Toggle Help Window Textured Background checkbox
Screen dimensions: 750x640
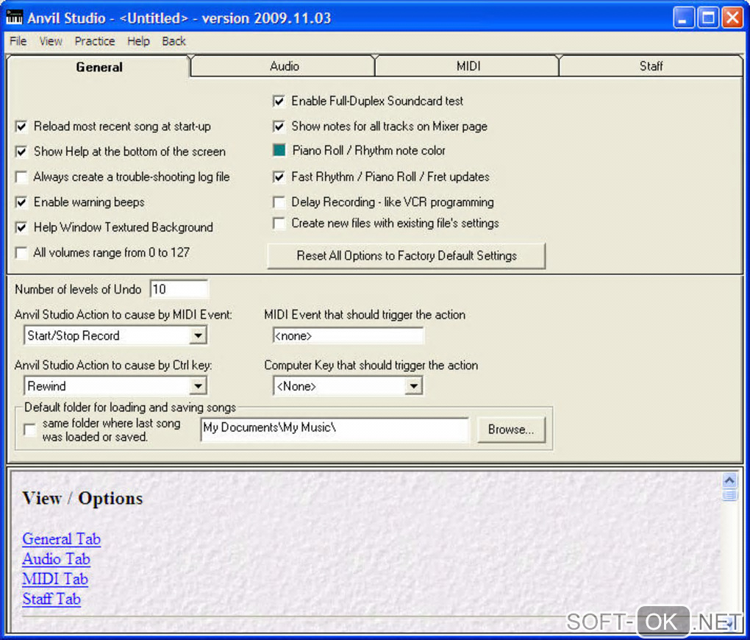(x=21, y=227)
